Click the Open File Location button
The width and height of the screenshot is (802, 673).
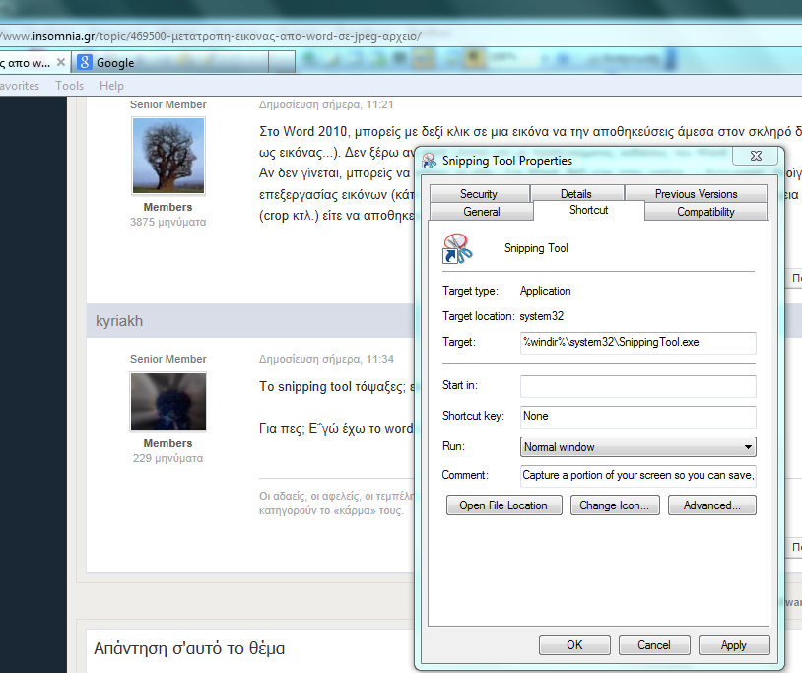(503, 505)
